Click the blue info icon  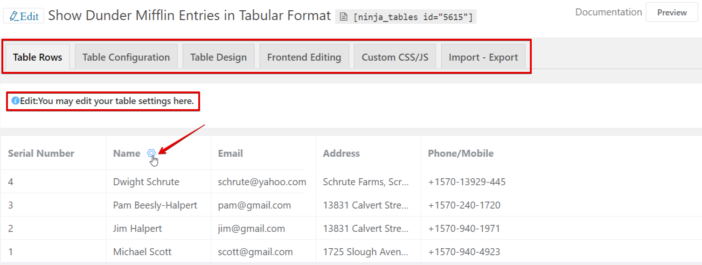(x=15, y=101)
